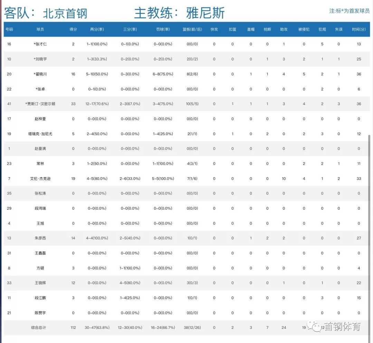Click the 时间(分) column header
Viewport: 373px width, 343px height.
[x=359, y=29]
